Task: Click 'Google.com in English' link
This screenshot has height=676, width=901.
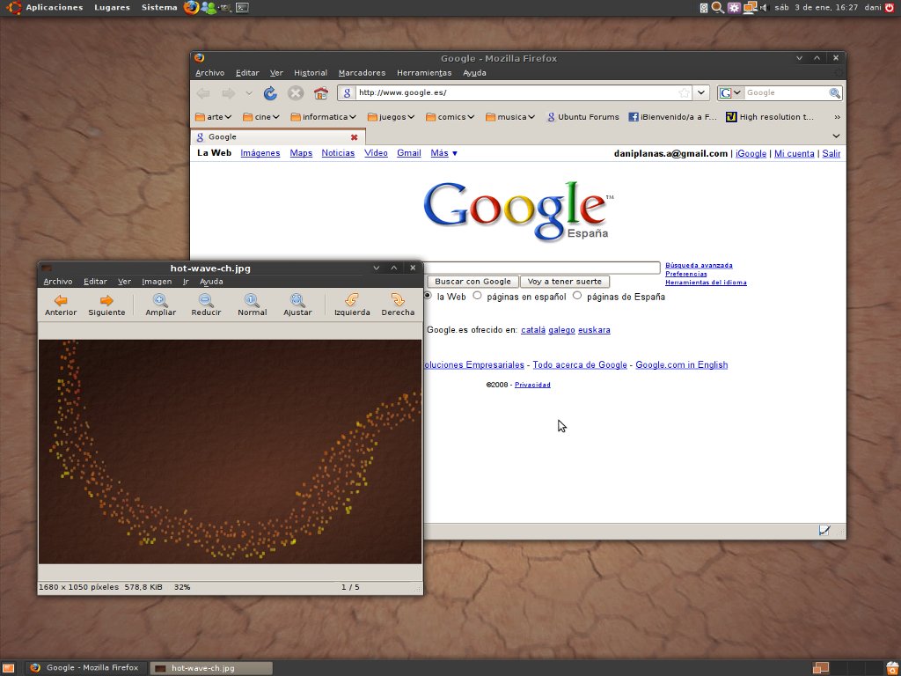Action: (x=682, y=365)
